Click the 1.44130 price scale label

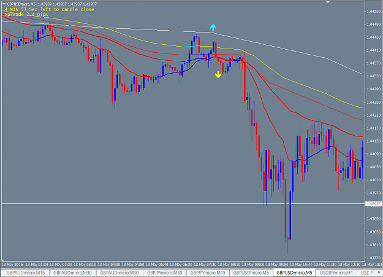pos(374,141)
